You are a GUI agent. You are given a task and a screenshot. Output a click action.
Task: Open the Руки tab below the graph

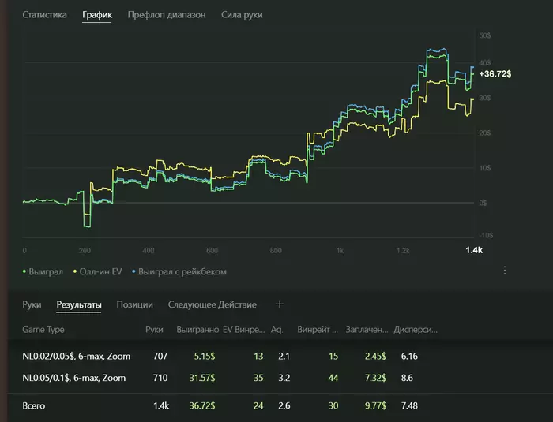32,304
